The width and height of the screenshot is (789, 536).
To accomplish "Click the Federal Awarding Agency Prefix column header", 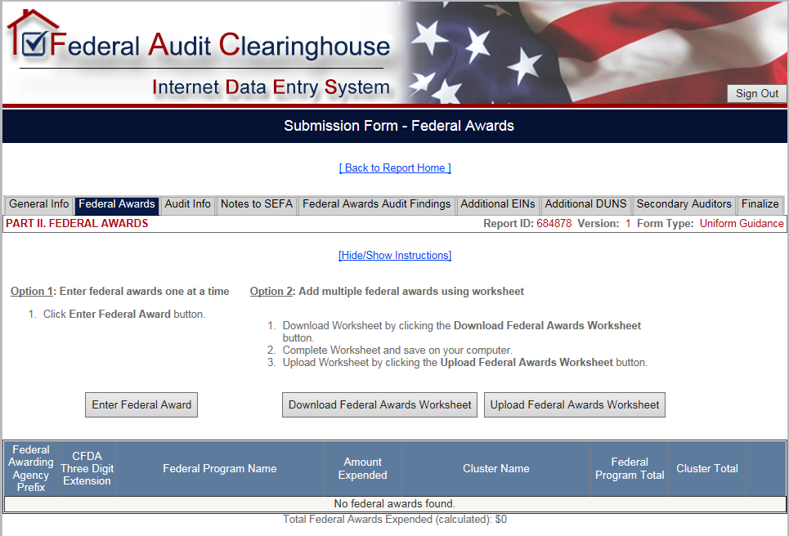I will [x=31, y=469].
